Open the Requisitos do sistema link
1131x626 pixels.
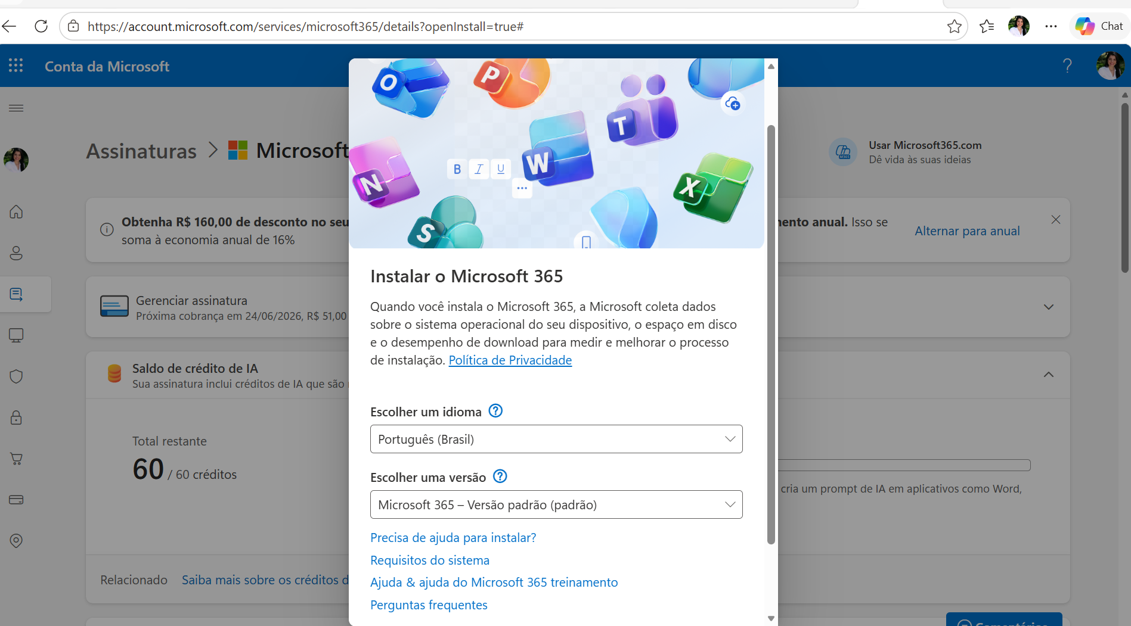pos(430,560)
